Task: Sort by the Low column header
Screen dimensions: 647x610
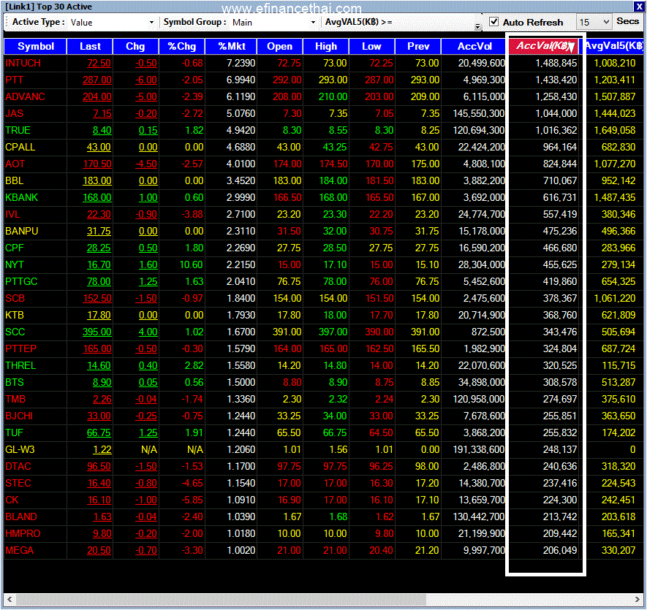Action: pos(372,46)
